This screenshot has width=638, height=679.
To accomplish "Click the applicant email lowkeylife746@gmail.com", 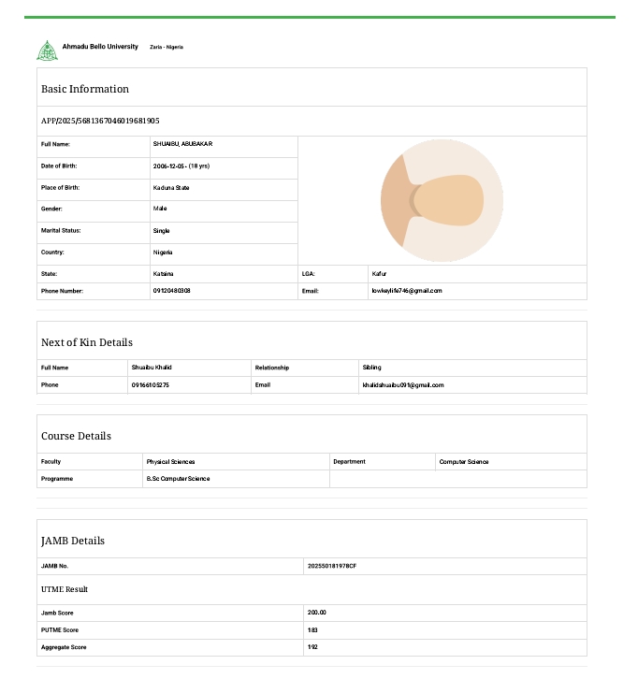I will pyautogui.click(x=407, y=291).
